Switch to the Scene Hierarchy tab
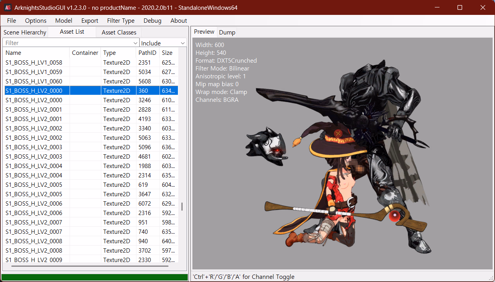Viewport: 495px width, 282px height. pyautogui.click(x=25, y=33)
